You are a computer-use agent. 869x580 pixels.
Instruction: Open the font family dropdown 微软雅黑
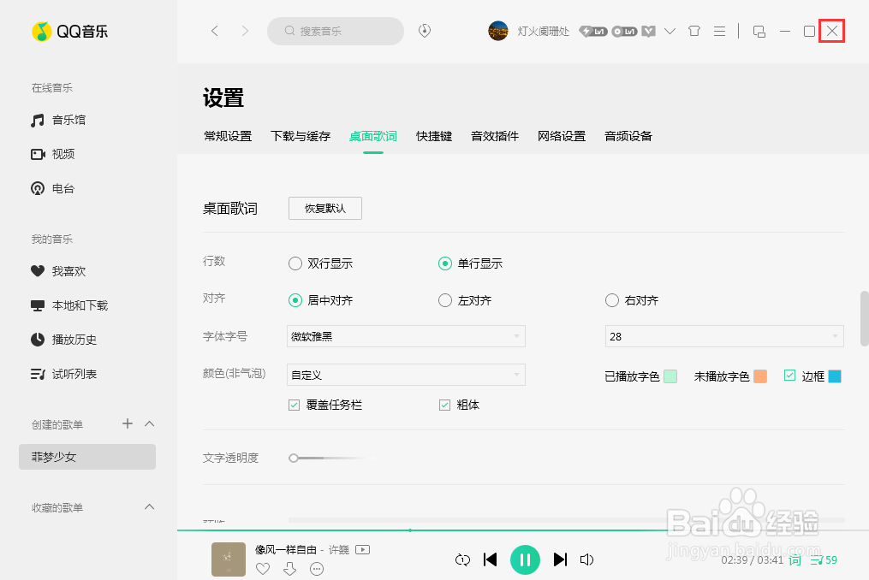[x=405, y=336]
